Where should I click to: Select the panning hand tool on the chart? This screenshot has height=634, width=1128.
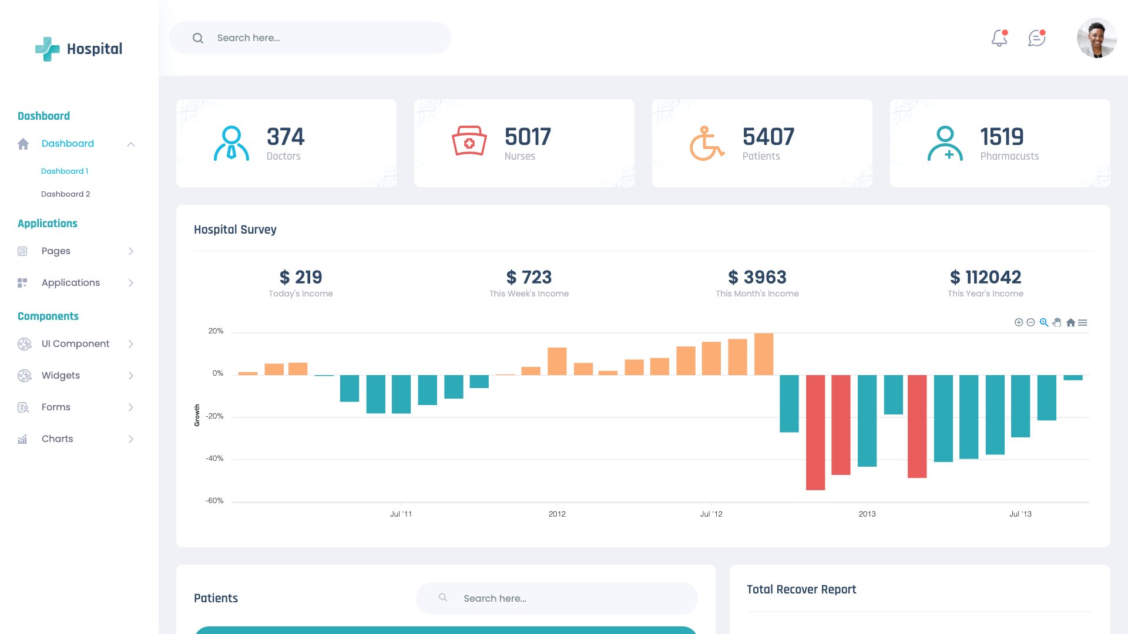tap(1056, 322)
